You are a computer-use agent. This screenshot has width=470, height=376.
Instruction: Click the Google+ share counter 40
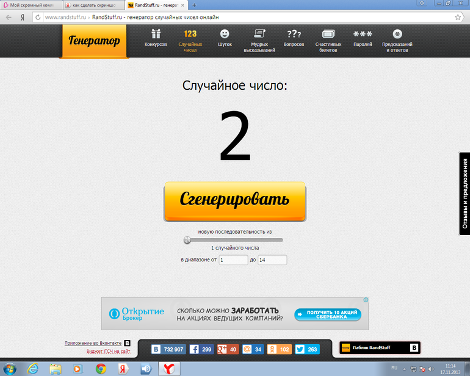pyautogui.click(x=228, y=349)
